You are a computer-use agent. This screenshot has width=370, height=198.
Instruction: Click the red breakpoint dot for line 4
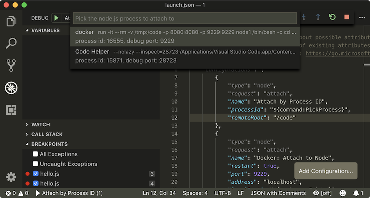28,183
